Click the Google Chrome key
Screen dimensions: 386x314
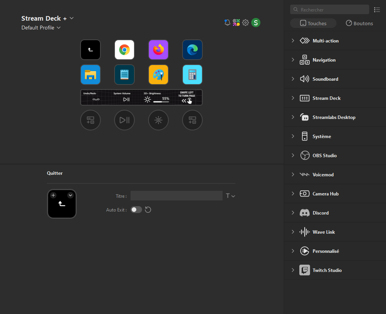[124, 50]
